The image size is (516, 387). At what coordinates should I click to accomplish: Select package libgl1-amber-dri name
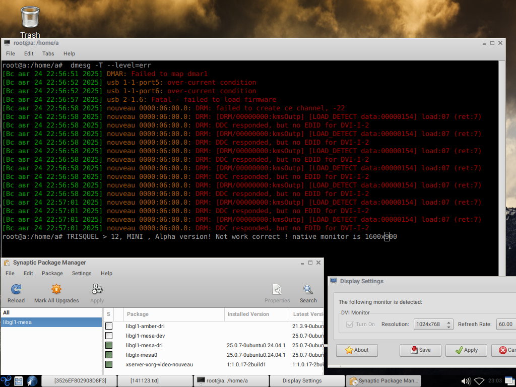[x=145, y=326]
